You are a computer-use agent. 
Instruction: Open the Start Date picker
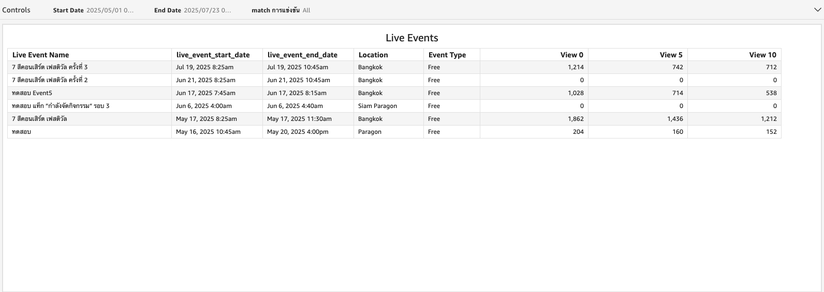point(94,10)
